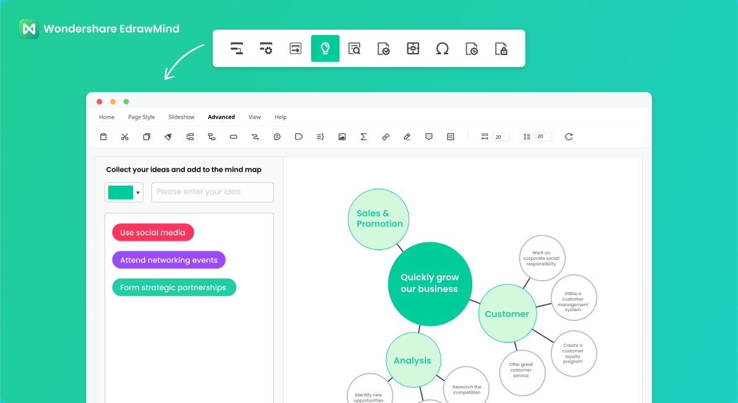Select the 'Form strategic partnerships' idea tag

tap(174, 288)
